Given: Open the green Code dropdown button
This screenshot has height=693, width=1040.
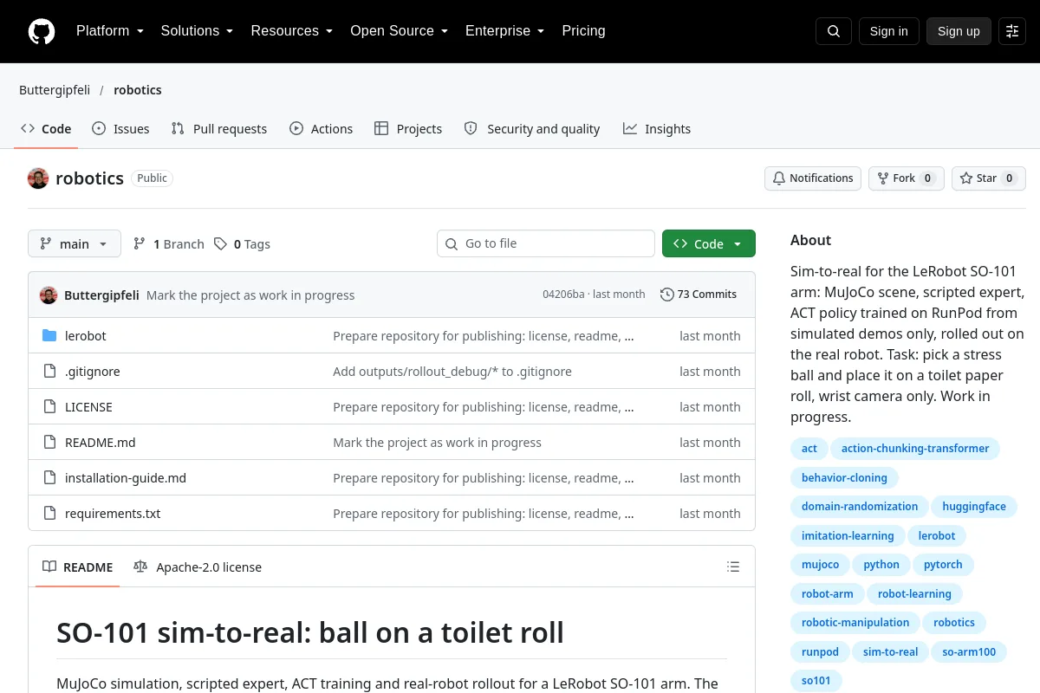Looking at the screenshot, I should pyautogui.click(x=709, y=244).
